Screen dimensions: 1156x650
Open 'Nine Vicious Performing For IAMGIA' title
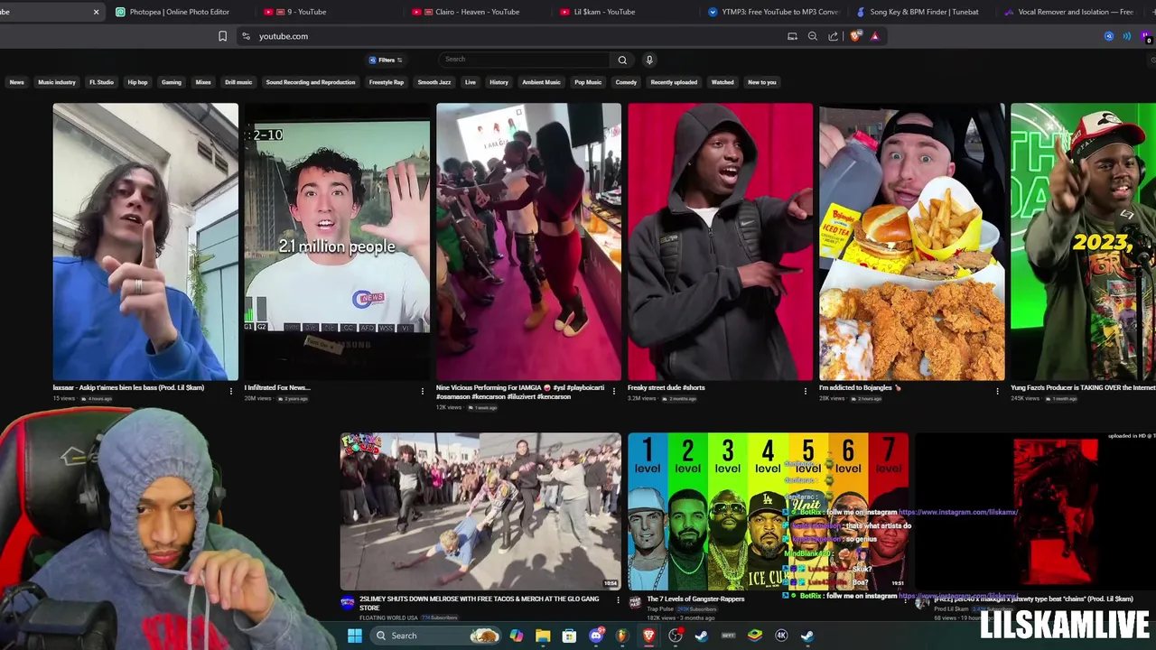pyautogui.click(x=520, y=391)
